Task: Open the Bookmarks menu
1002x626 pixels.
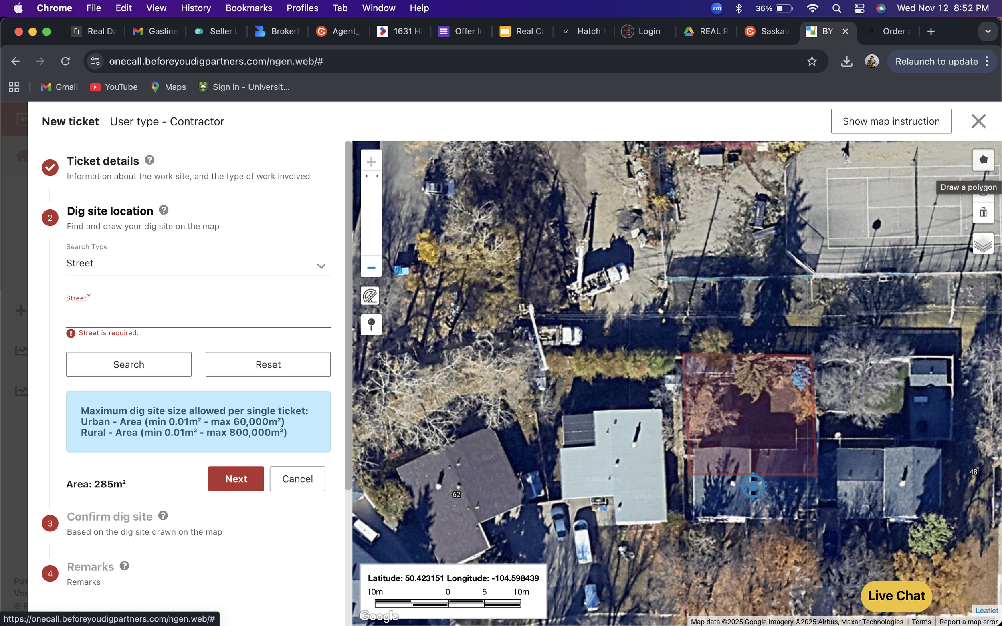Action: coord(248,8)
